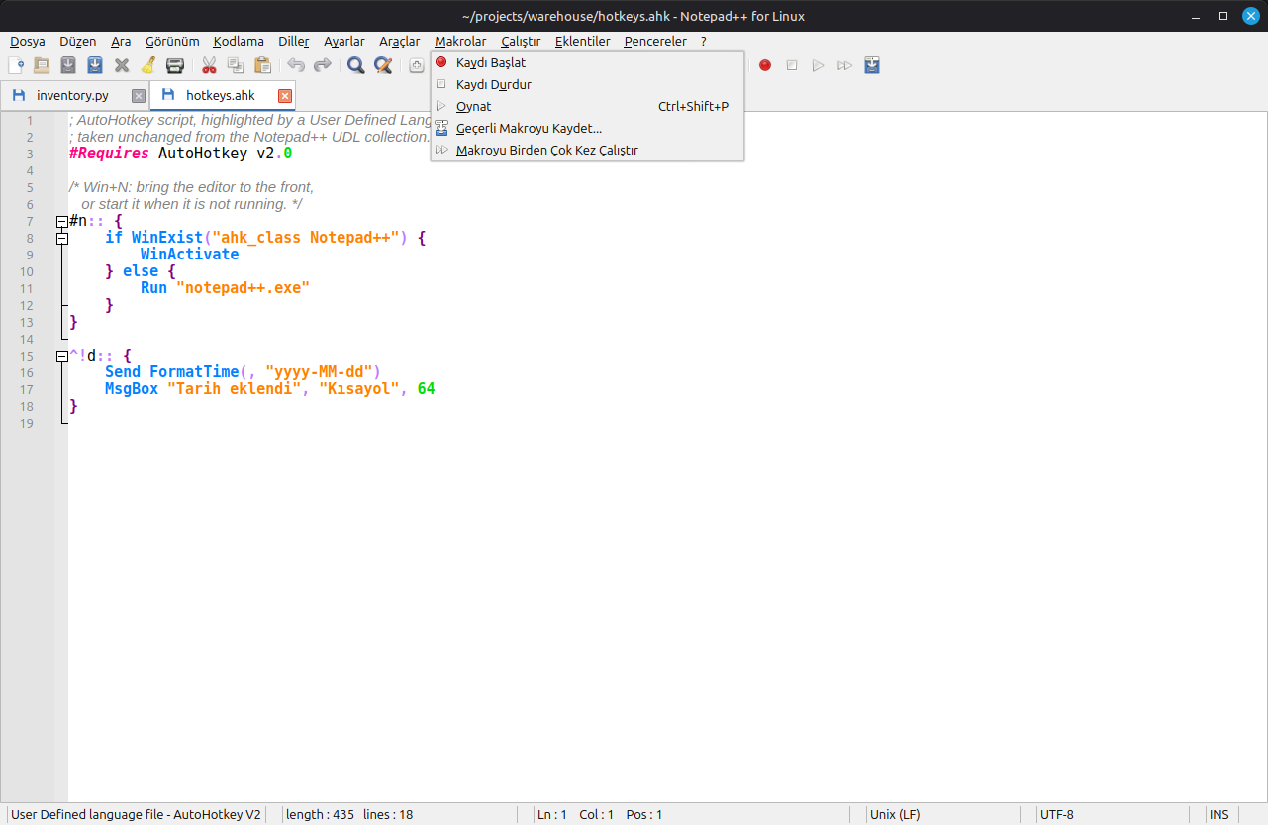
Task: Click the run macro multiple times toolbar icon
Action: point(844,65)
